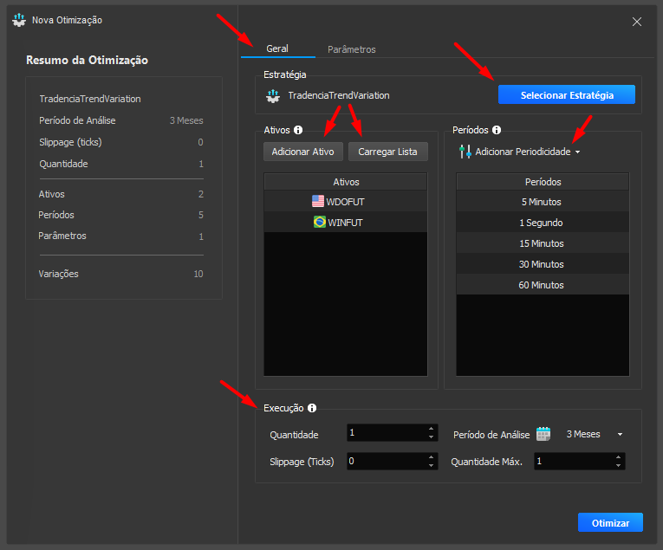Select the WINFUT asset row

pos(346,223)
